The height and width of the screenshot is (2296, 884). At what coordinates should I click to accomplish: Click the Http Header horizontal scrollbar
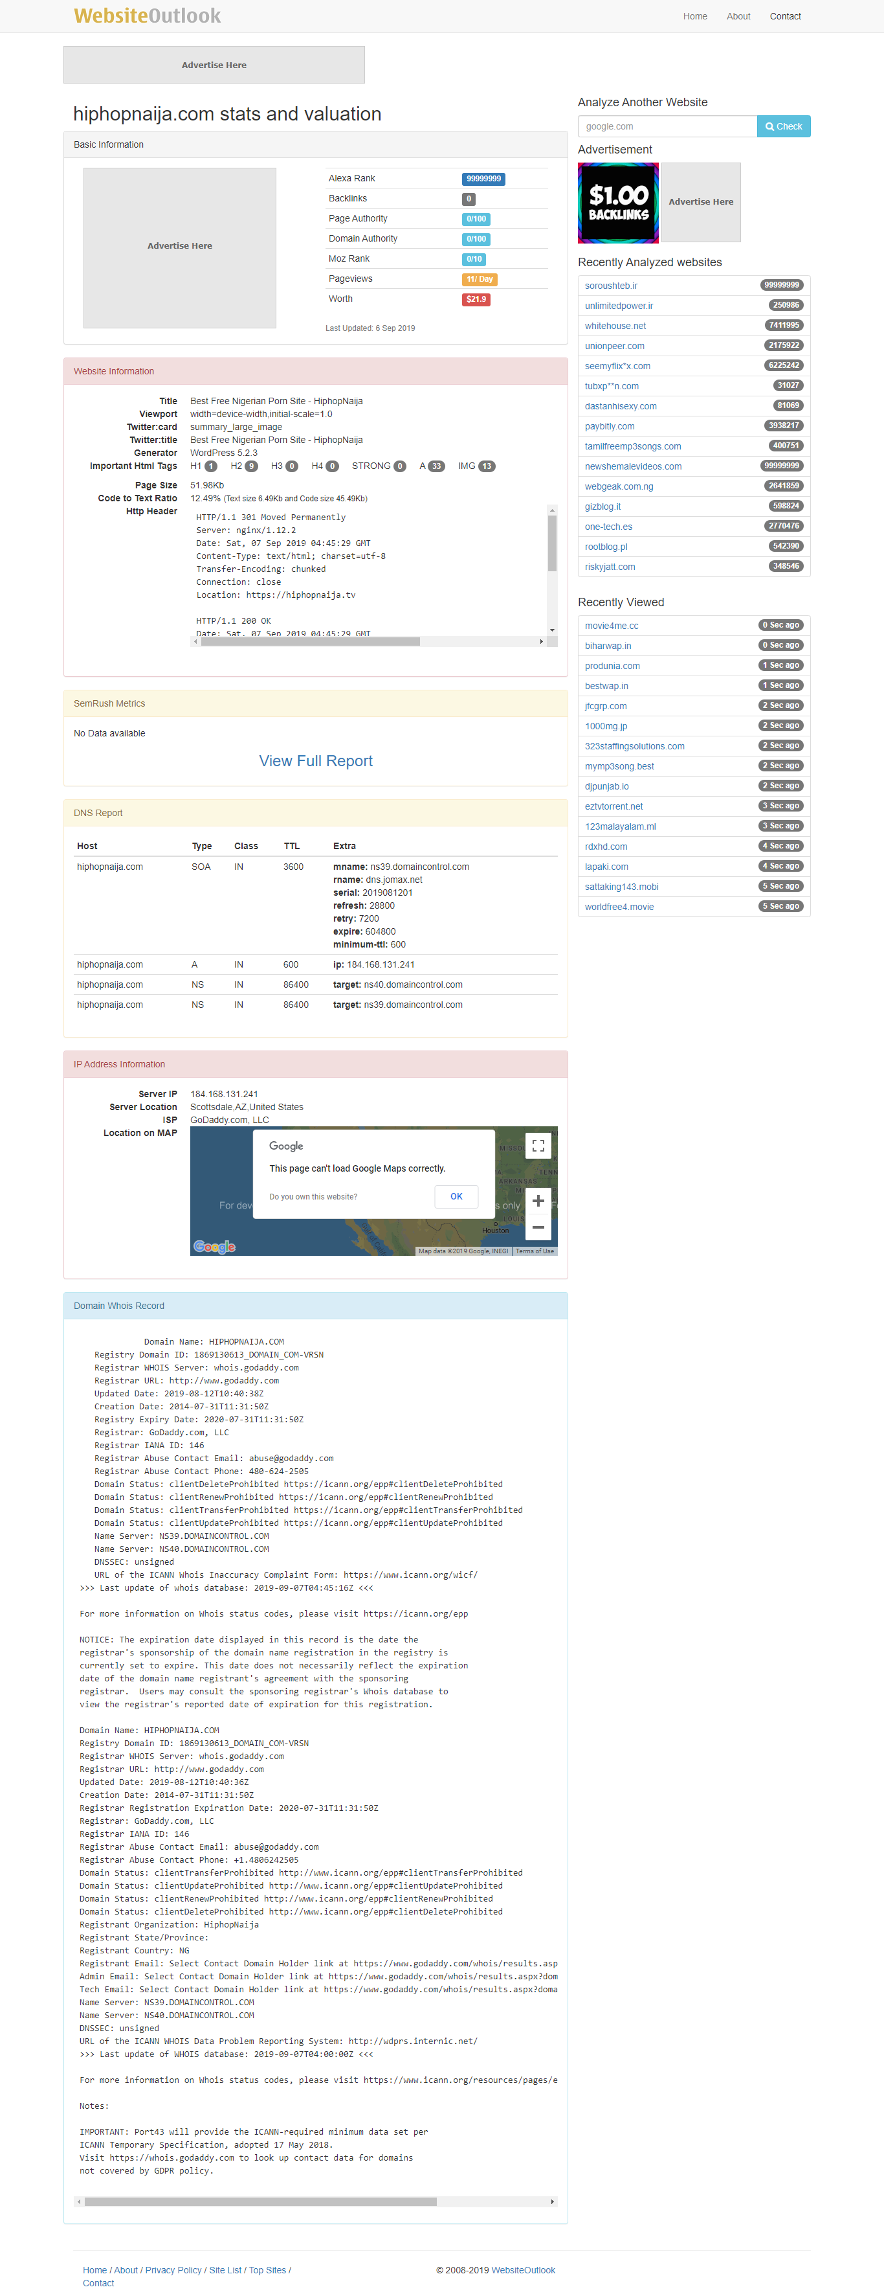(310, 641)
